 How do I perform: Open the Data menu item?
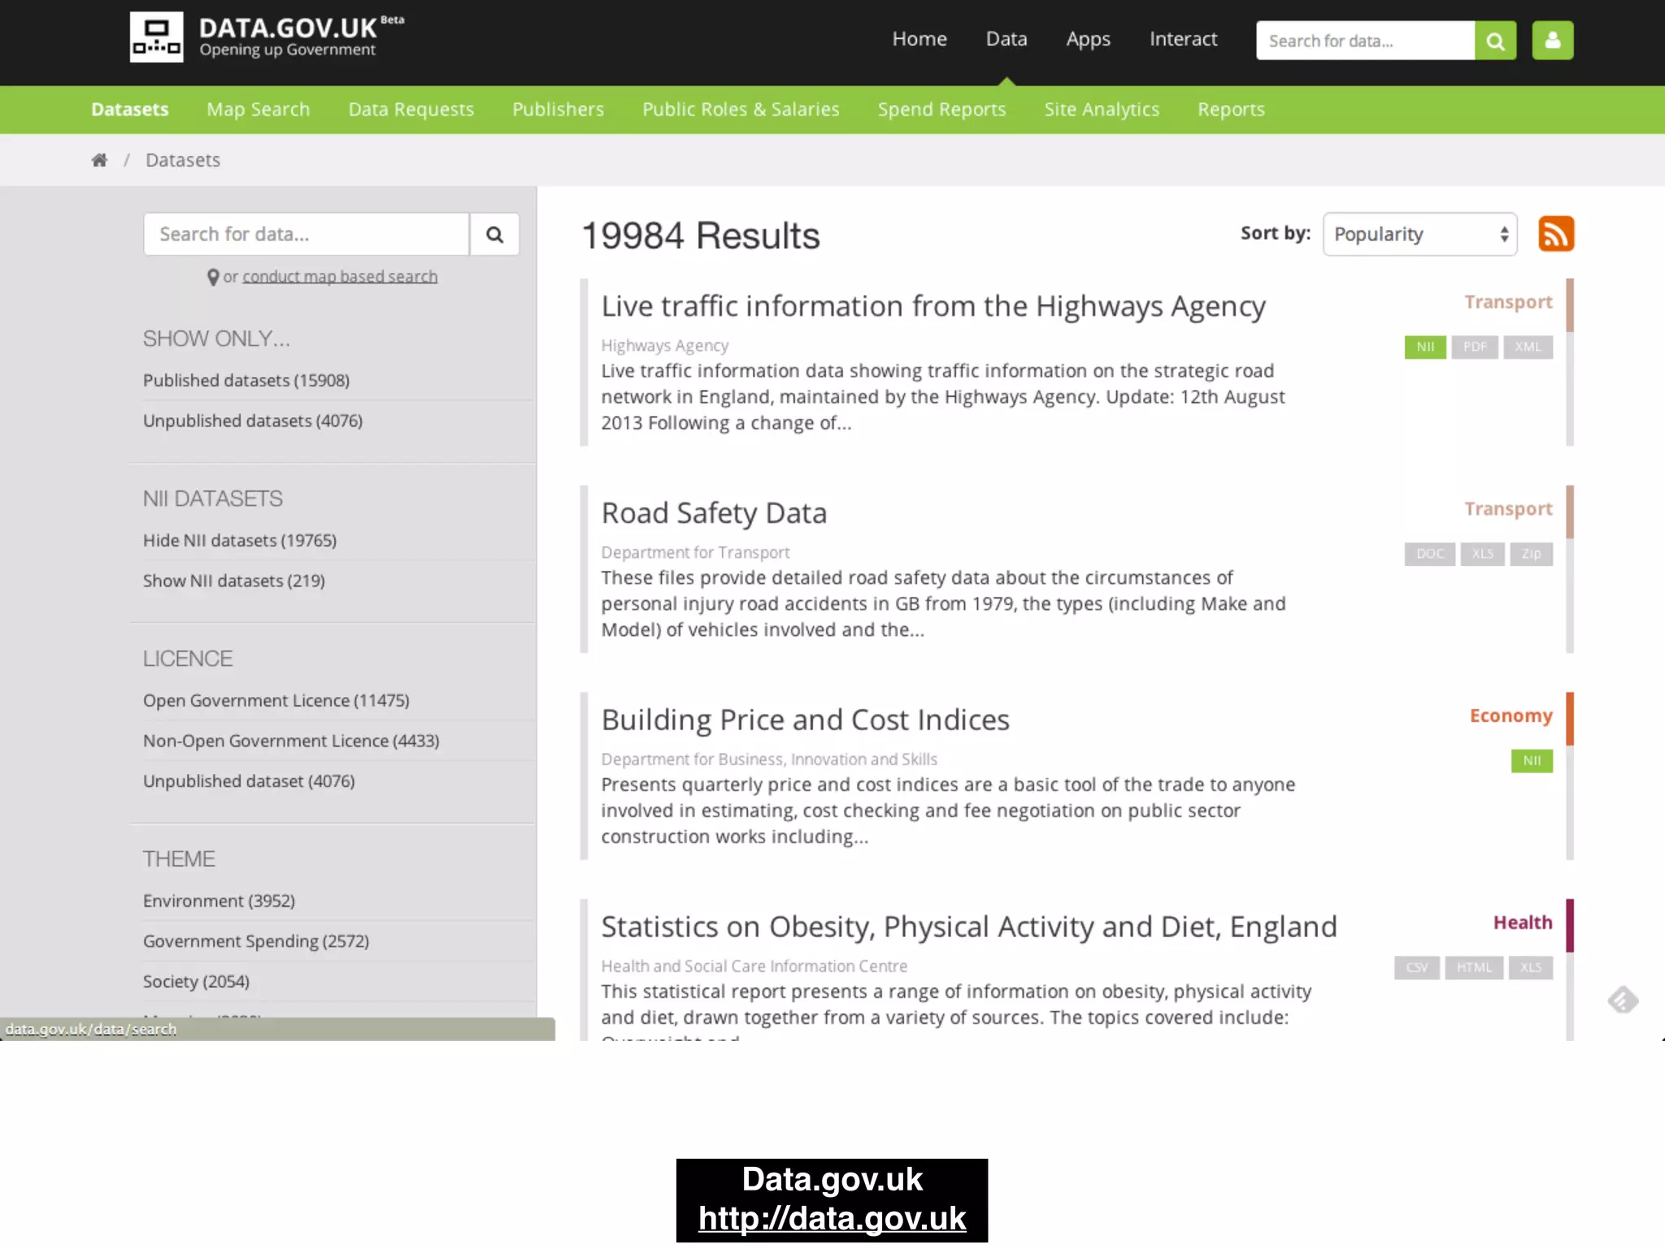1006,39
